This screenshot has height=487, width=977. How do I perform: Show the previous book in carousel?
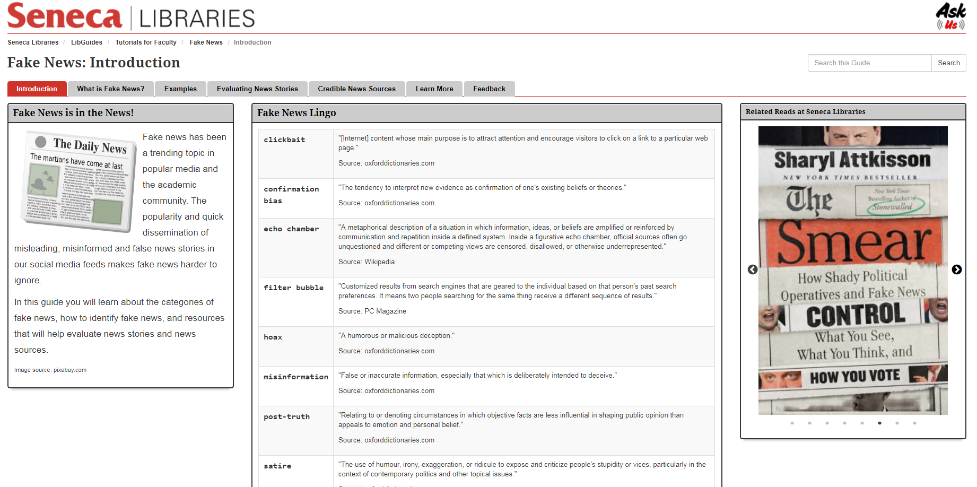tap(753, 269)
